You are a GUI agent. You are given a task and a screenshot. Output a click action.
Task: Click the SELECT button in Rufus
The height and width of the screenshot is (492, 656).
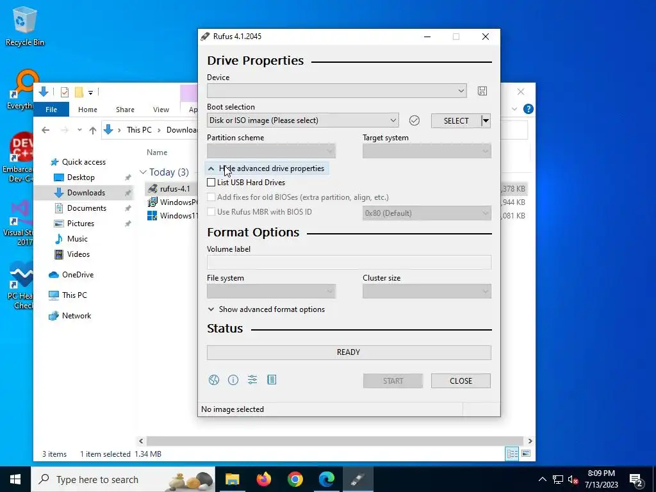tap(456, 121)
